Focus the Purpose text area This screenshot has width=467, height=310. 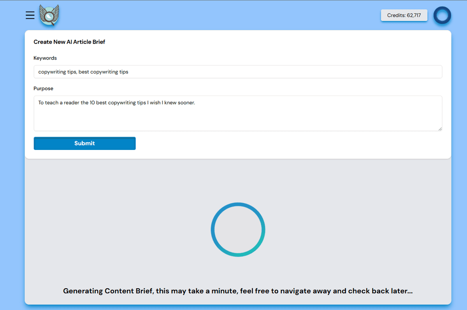click(x=238, y=113)
